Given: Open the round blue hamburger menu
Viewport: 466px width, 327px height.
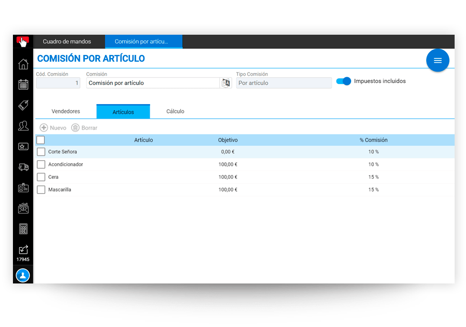Looking at the screenshot, I should pyautogui.click(x=438, y=61).
